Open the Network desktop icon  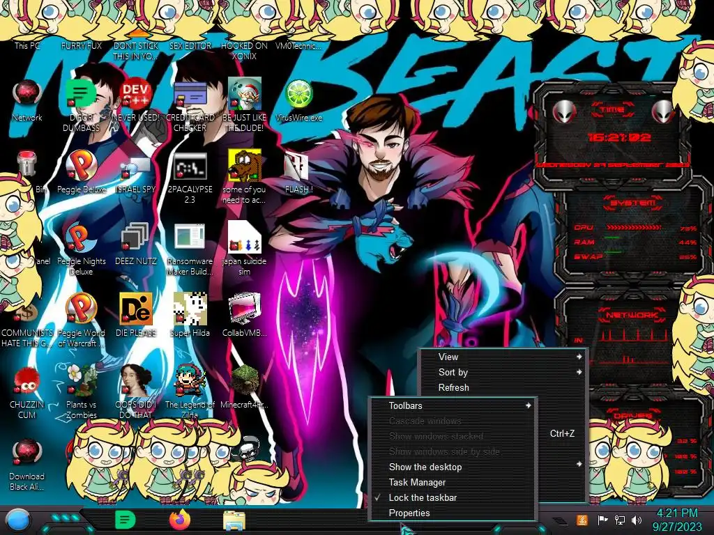click(x=27, y=94)
